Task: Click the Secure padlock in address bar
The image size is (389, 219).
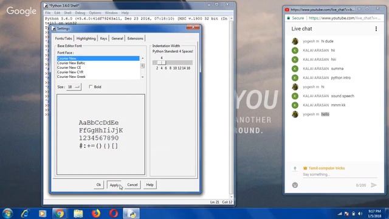Action: pyautogui.click(x=289, y=18)
